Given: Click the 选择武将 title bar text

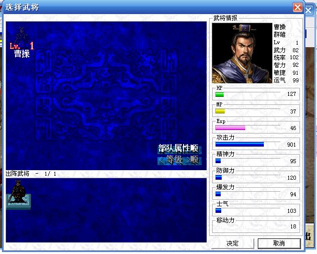Looking at the screenshot, I should (22, 8).
